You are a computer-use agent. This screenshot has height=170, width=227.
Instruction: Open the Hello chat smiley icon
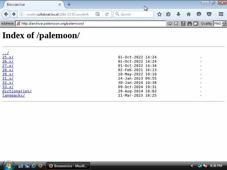click(x=199, y=14)
